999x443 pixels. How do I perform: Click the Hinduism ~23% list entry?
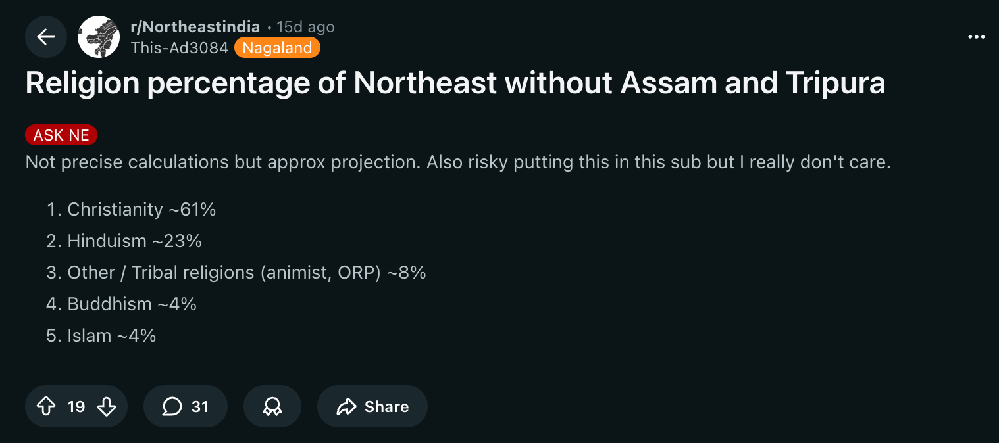(x=134, y=241)
